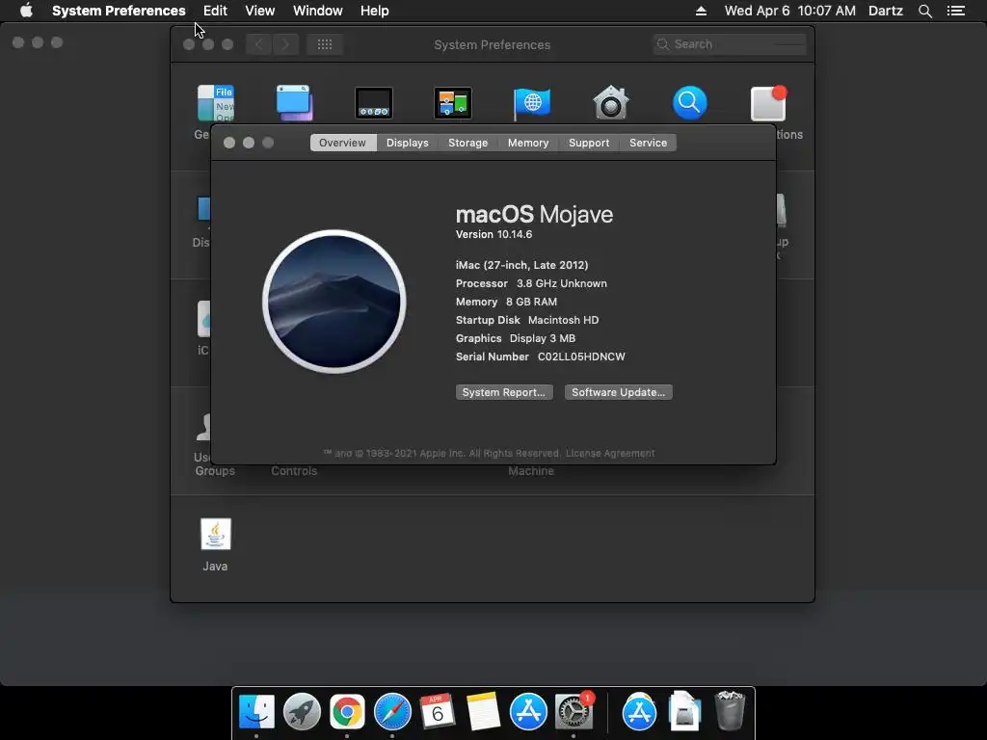Open the System Preferences menu bar item

119,11
